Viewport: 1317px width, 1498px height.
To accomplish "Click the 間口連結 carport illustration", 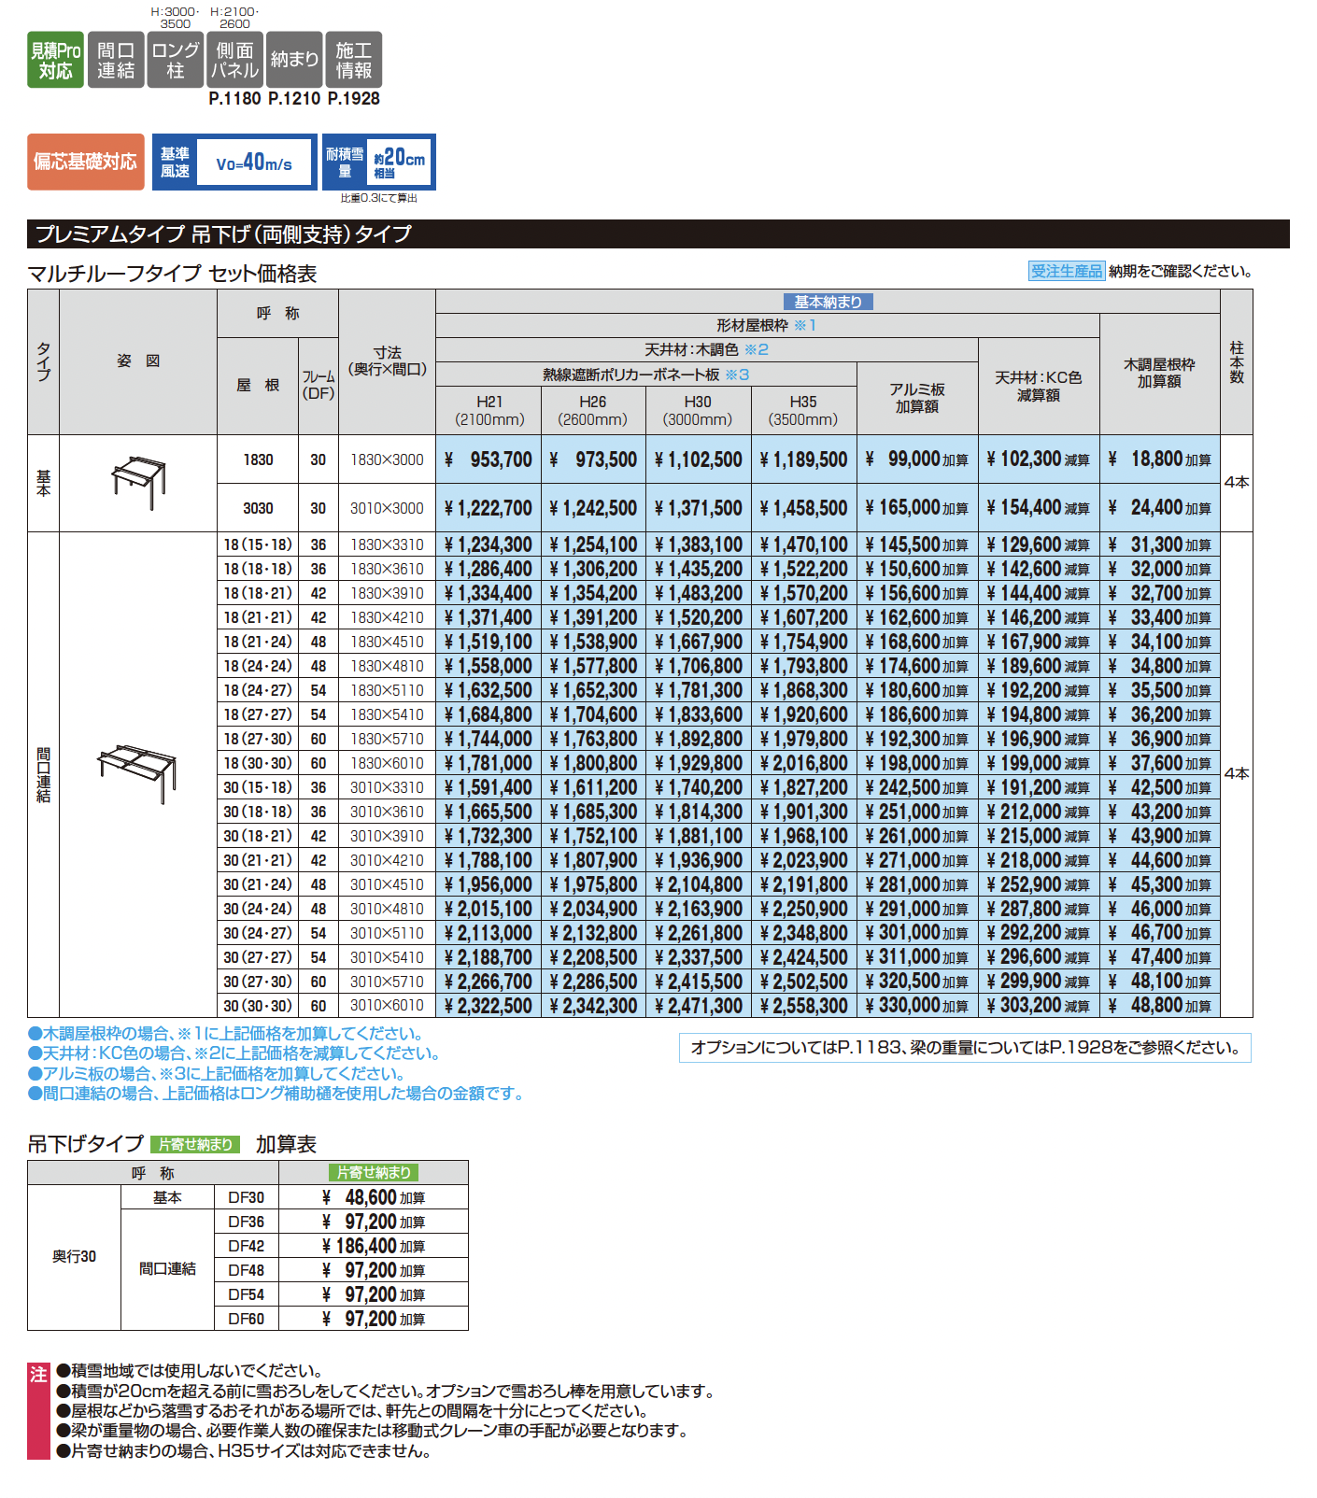I will click(x=137, y=773).
